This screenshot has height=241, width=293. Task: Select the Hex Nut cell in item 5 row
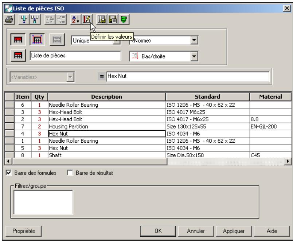point(107,148)
